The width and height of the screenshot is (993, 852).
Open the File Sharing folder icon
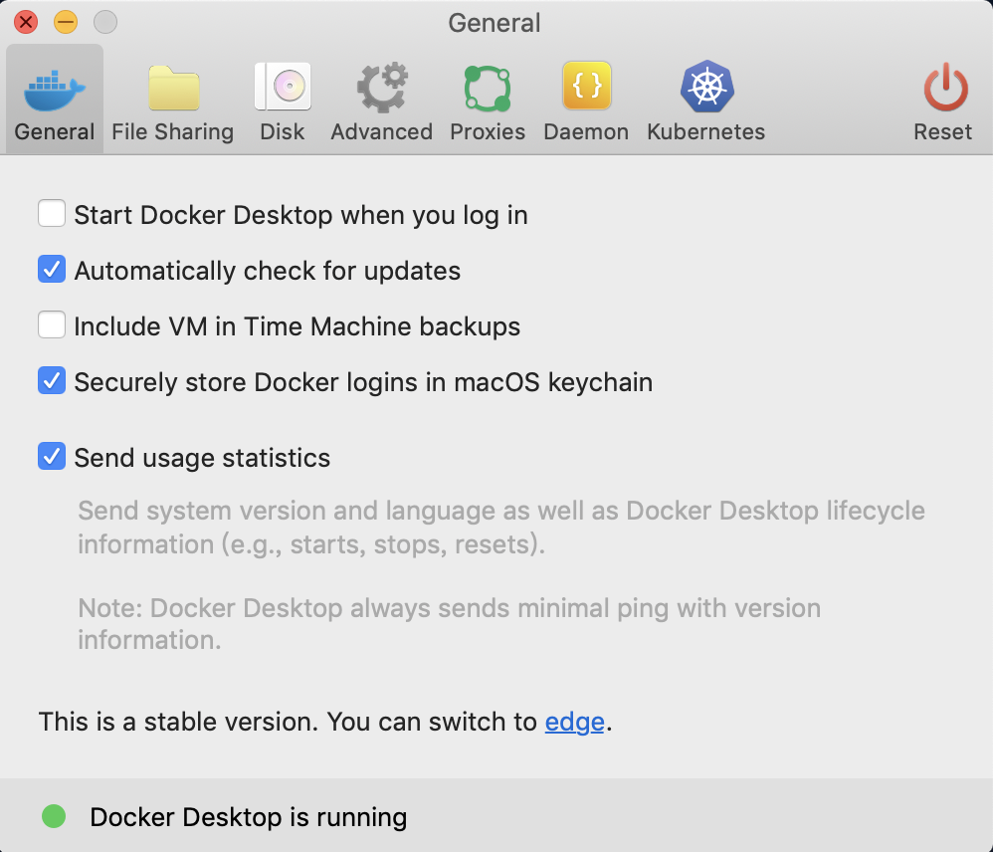173,90
